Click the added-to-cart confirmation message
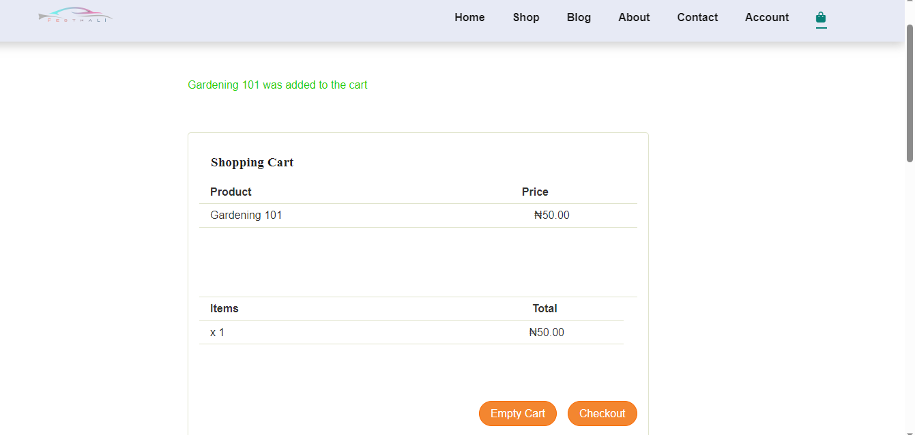 pos(278,85)
